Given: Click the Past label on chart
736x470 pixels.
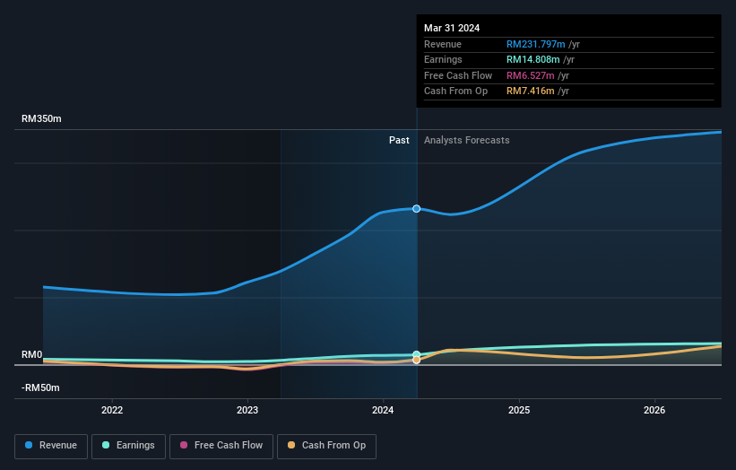Looking at the screenshot, I should click(x=399, y=140).
